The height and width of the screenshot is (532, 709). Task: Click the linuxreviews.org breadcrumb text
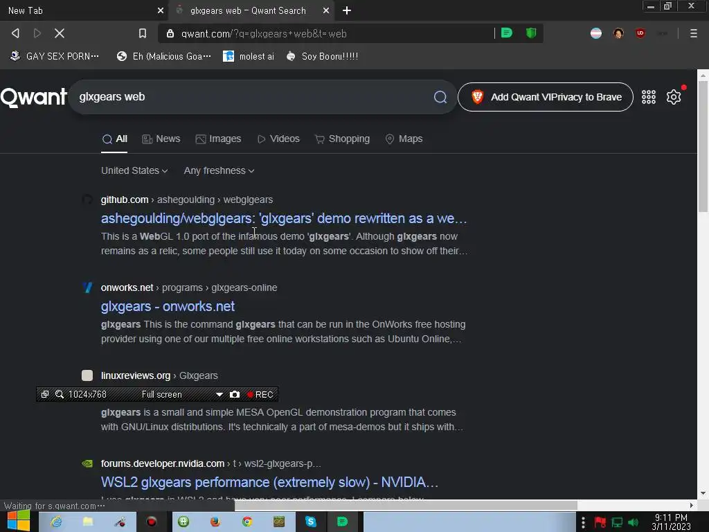tap(136, 375)
